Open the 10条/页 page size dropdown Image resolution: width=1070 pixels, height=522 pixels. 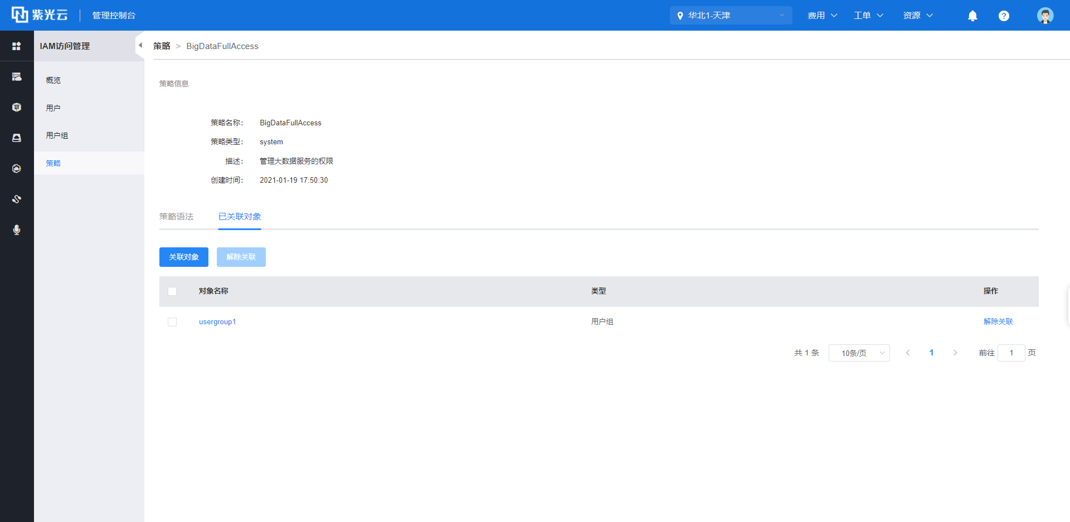[x=859, y=353]
